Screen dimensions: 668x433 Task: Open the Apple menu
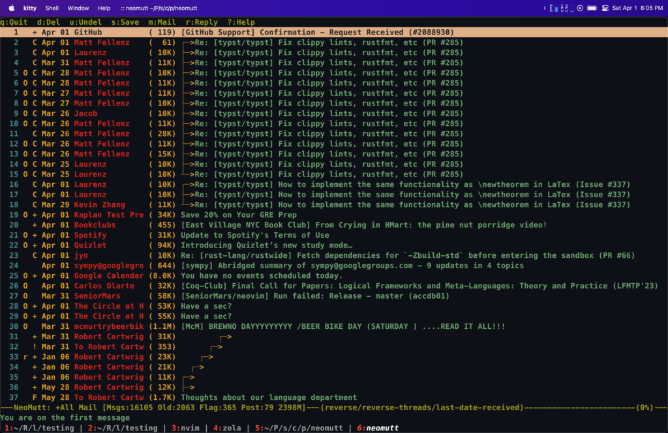click(x=12, y=8)
